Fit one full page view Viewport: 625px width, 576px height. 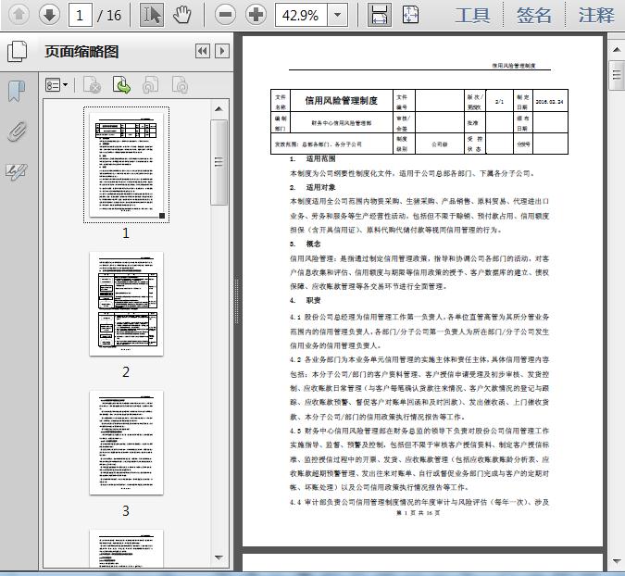coord(410,15)
